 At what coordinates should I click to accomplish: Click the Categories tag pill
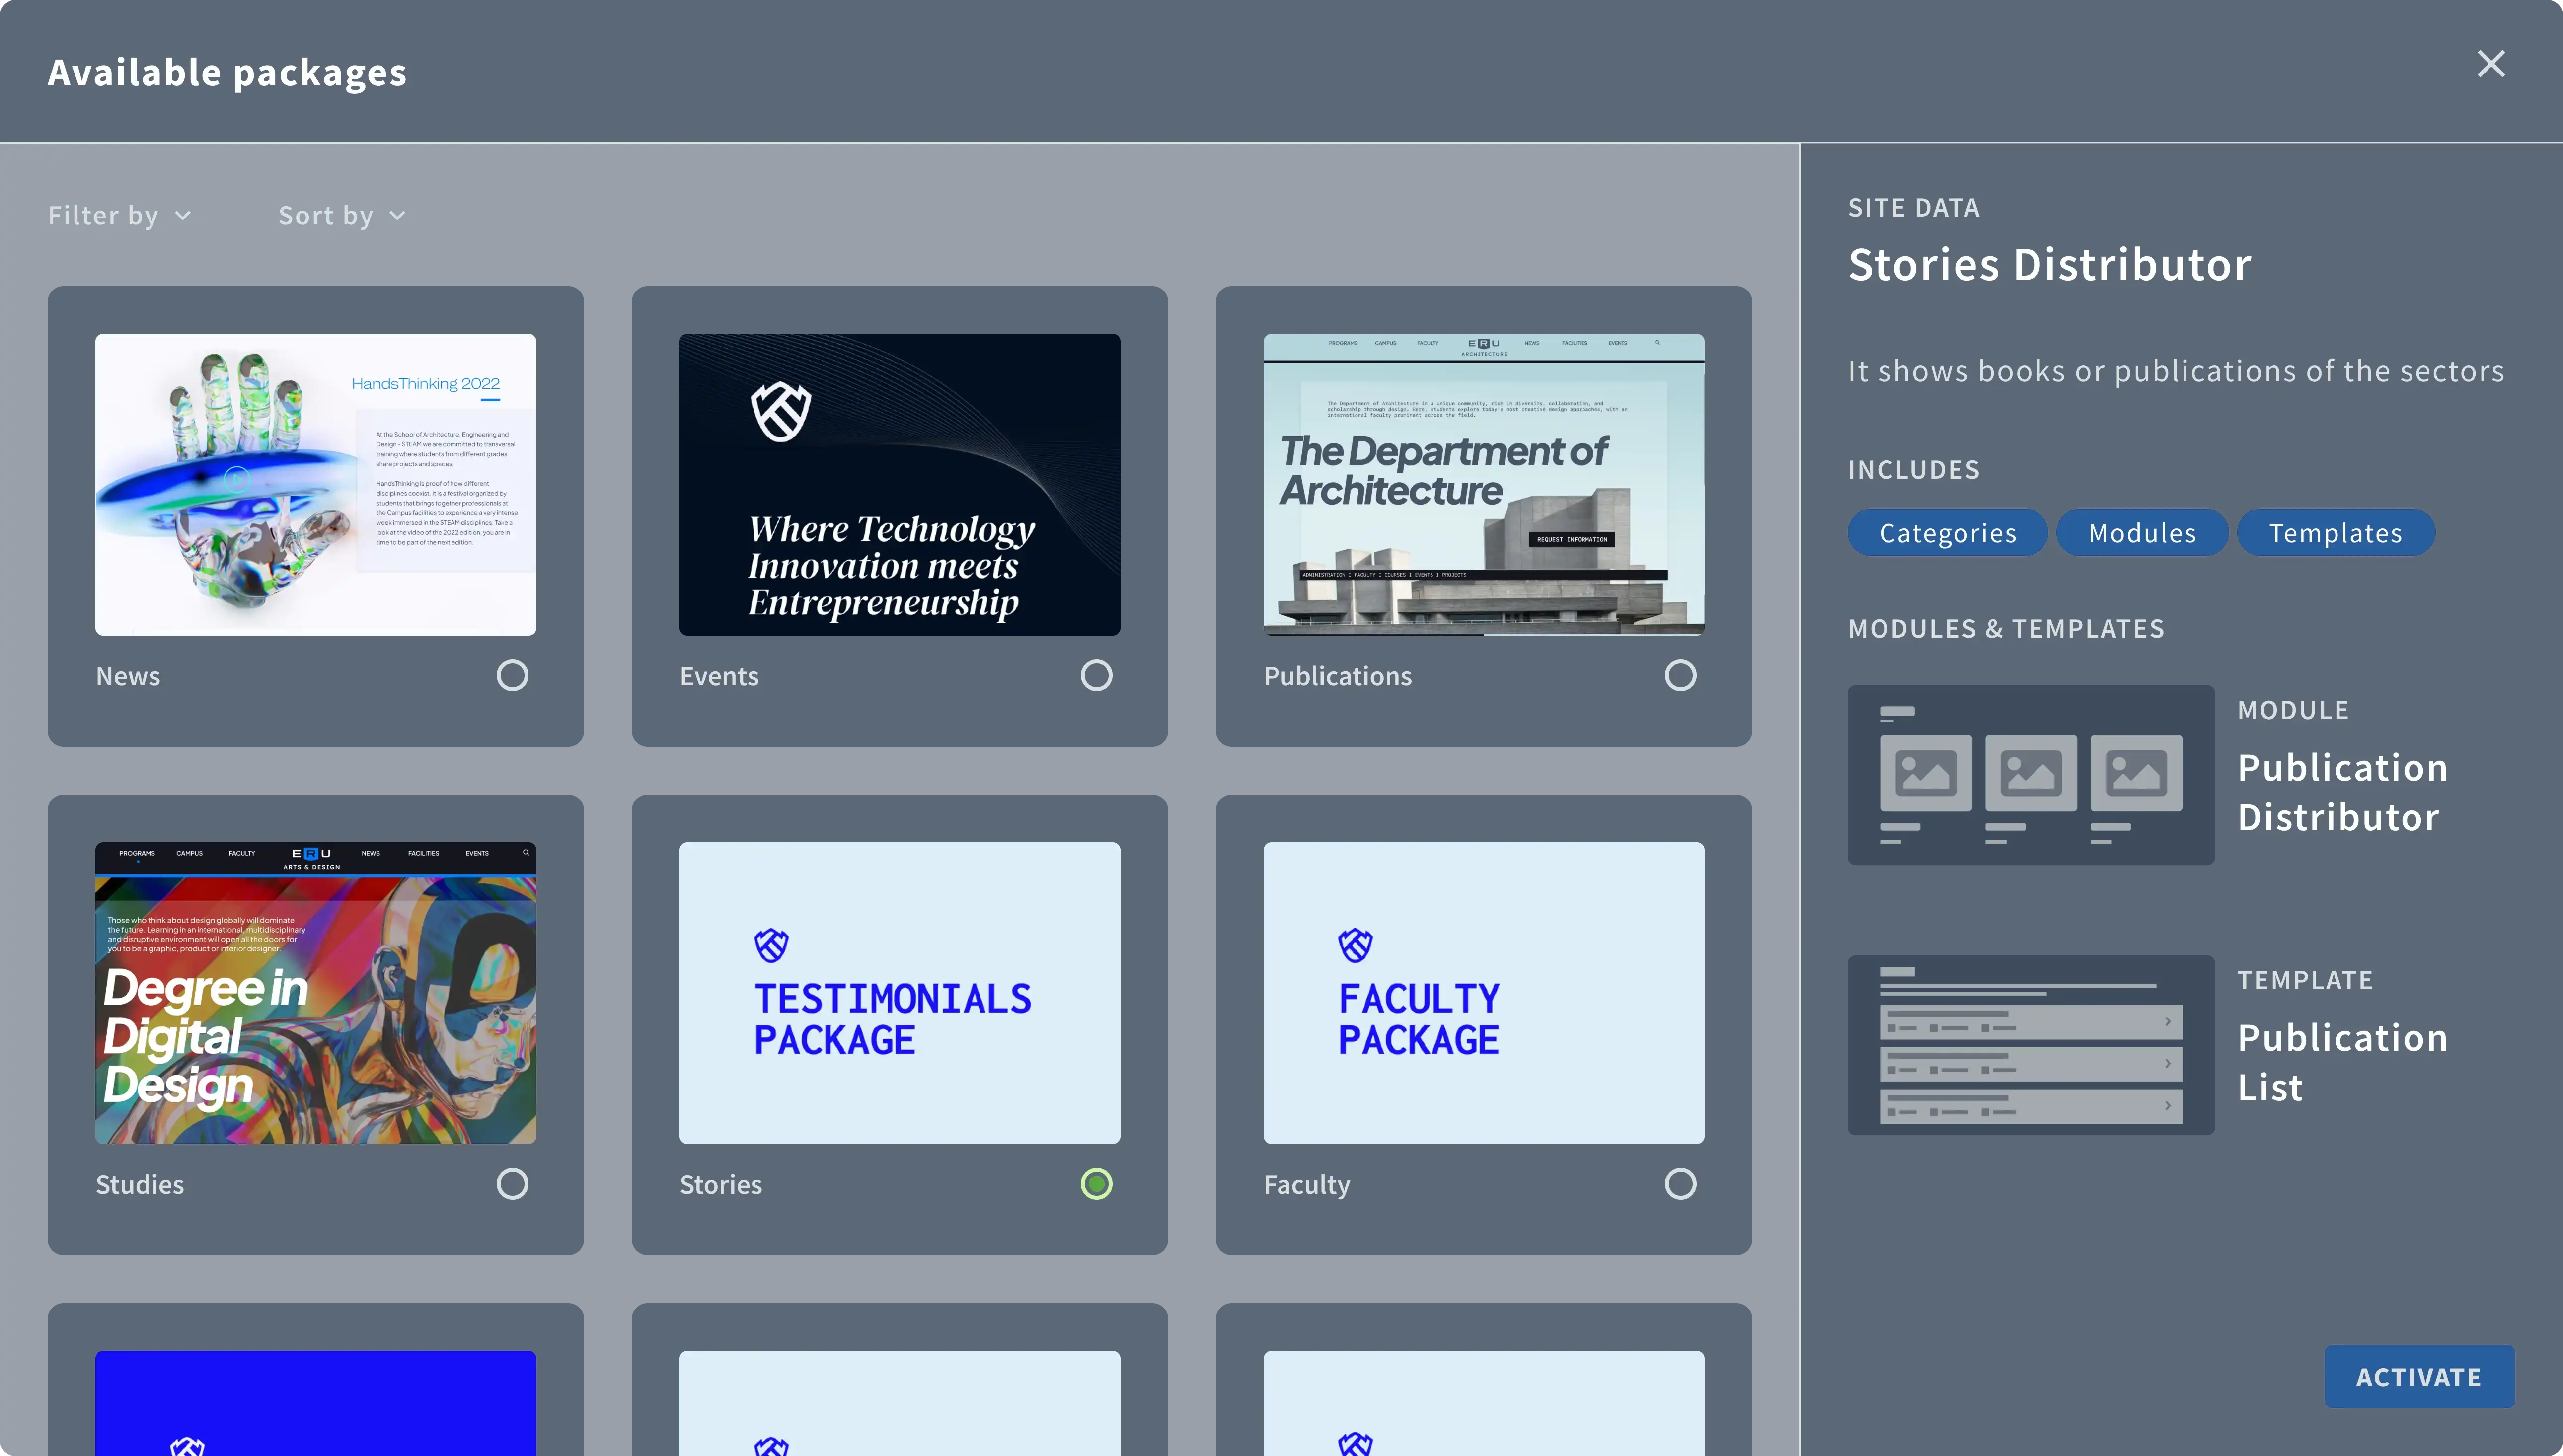coord(1947,533)
